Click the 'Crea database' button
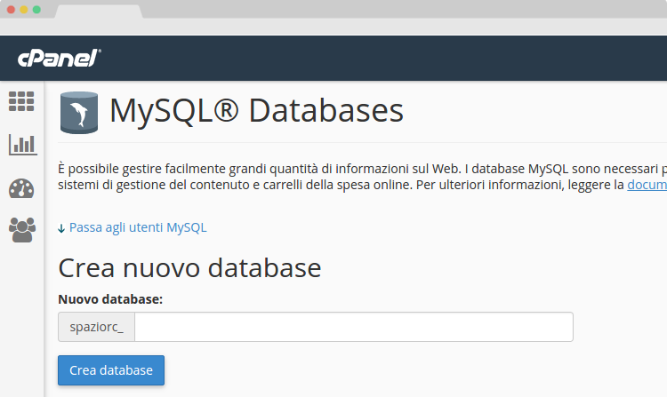The image size is (667, 397). (111, 370)
